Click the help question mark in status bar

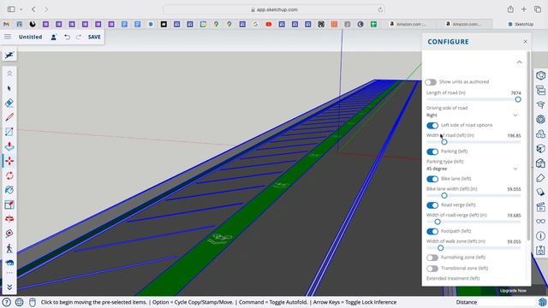pos(6,302)
